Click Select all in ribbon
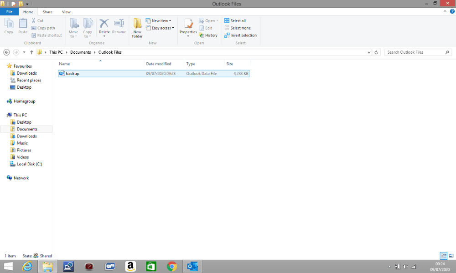This screenshot has width=456, height=273. tap(235, 20)
